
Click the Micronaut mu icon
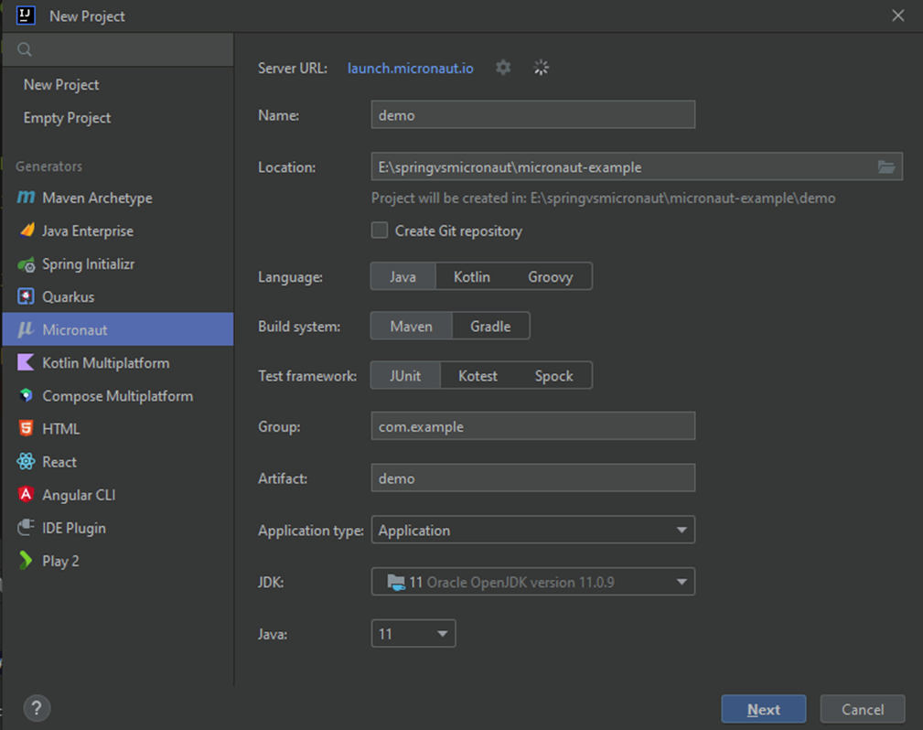tap(26, 329)
